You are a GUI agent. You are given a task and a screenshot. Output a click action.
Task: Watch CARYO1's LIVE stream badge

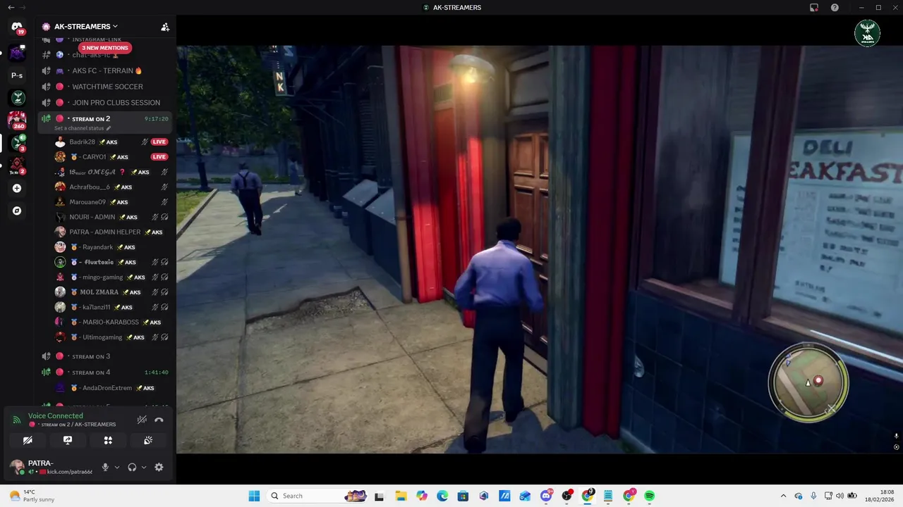coord(159,157)
